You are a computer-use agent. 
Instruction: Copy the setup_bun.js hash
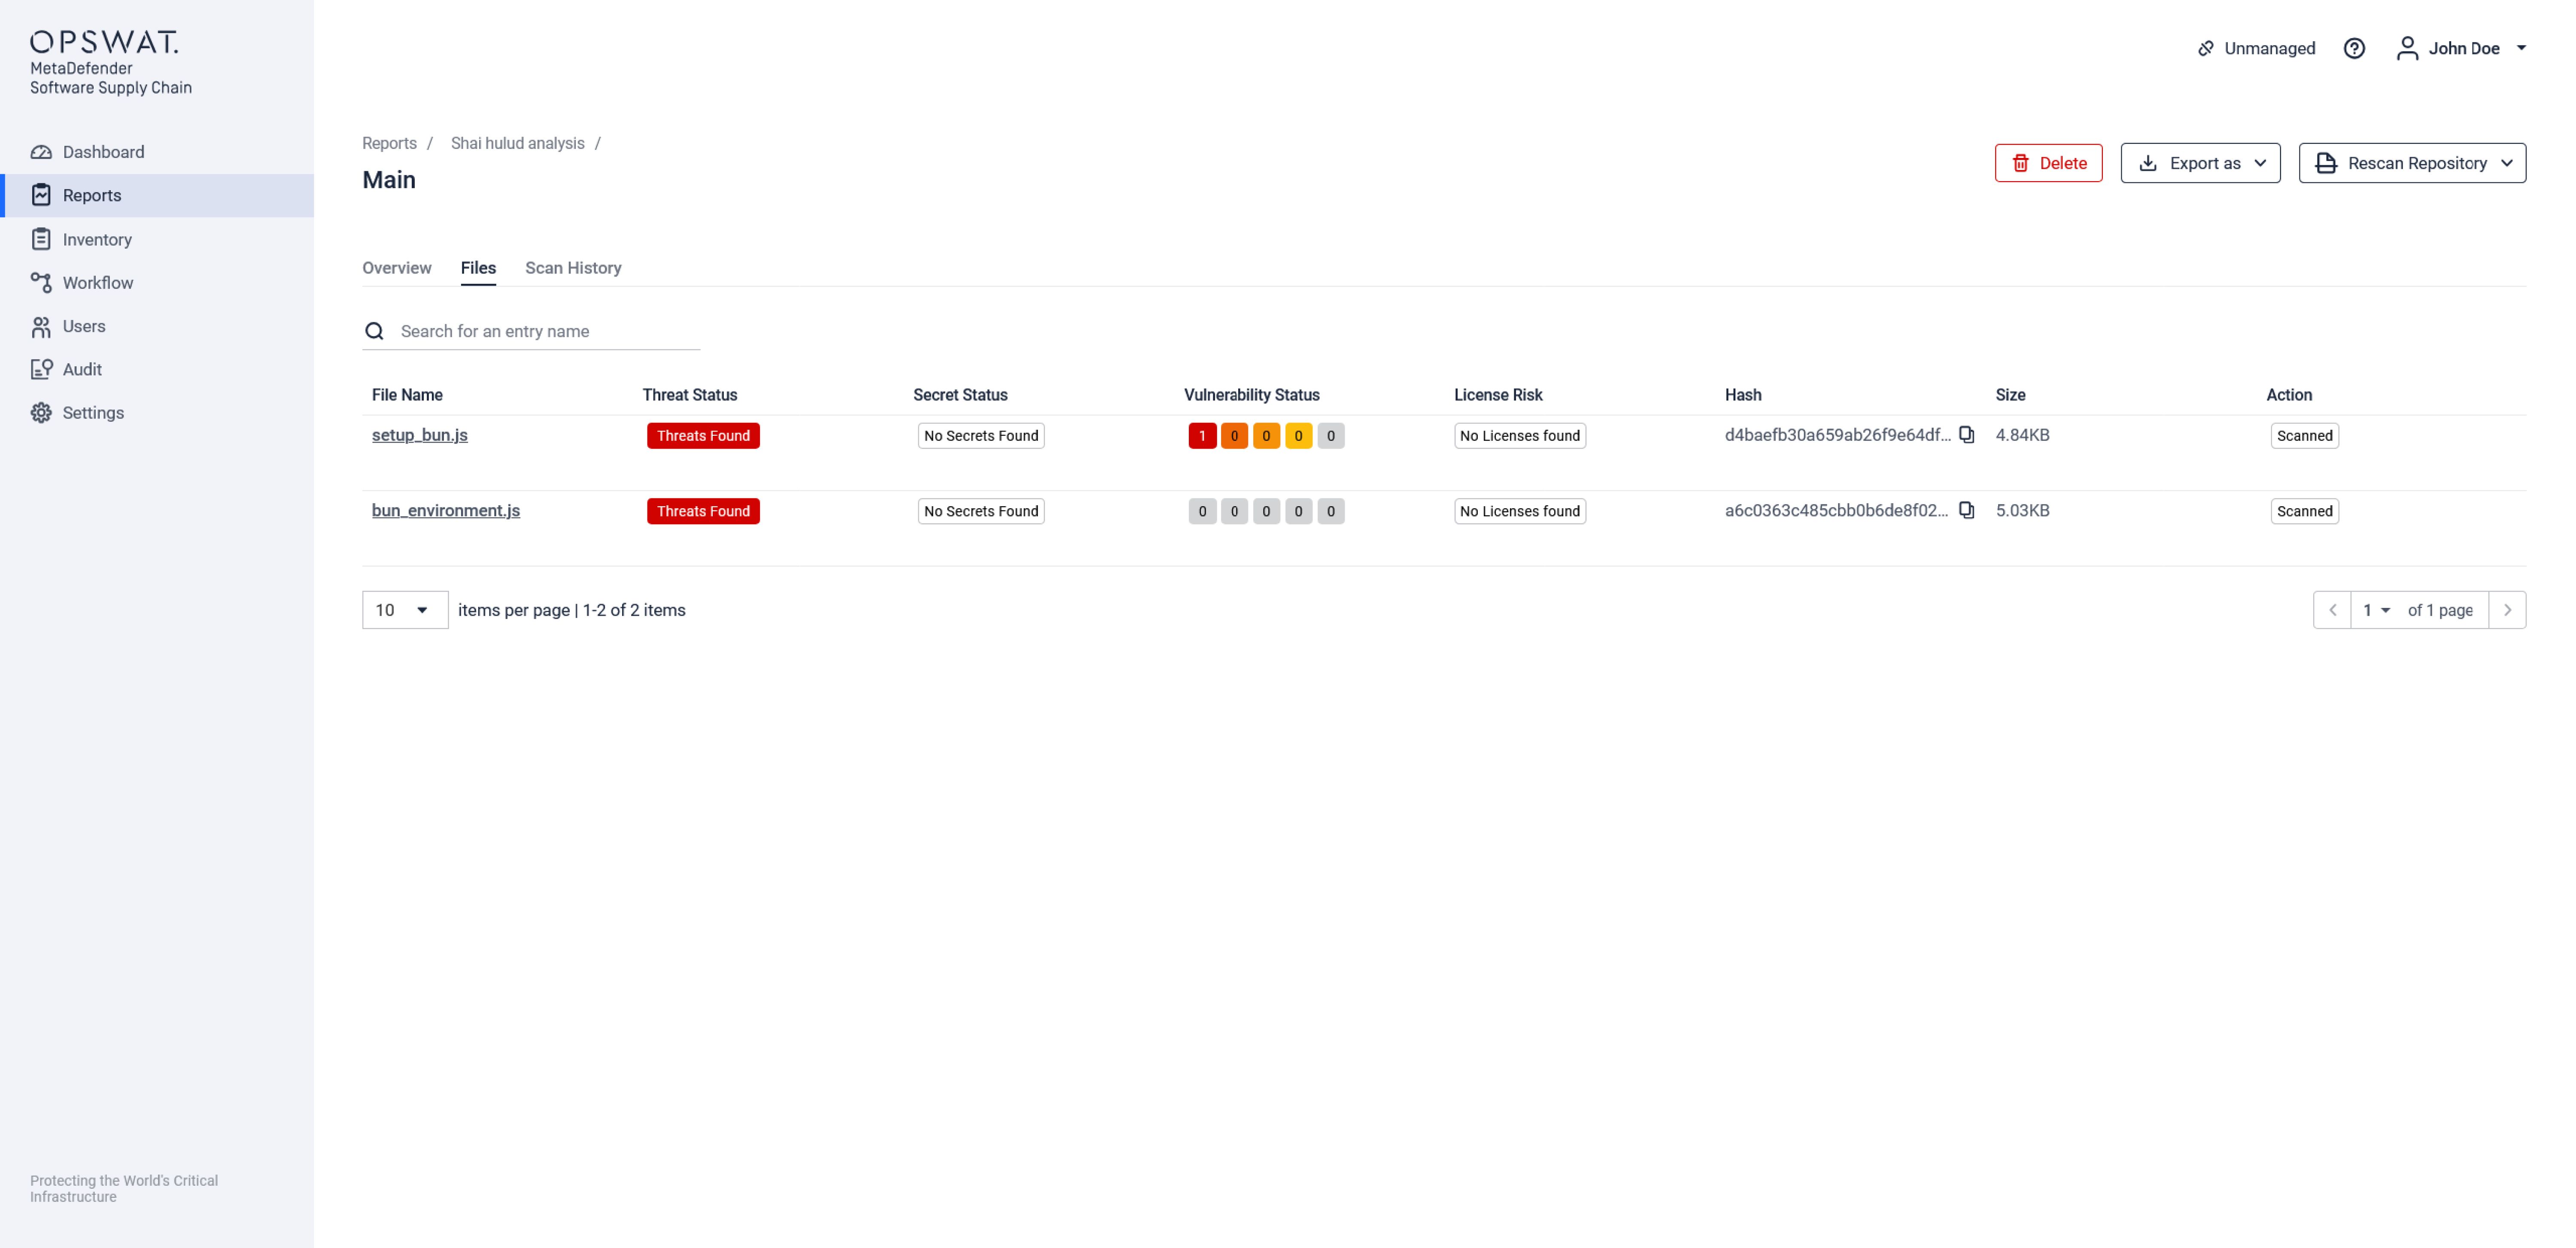pyautogui.click(x=1966, y=435)
